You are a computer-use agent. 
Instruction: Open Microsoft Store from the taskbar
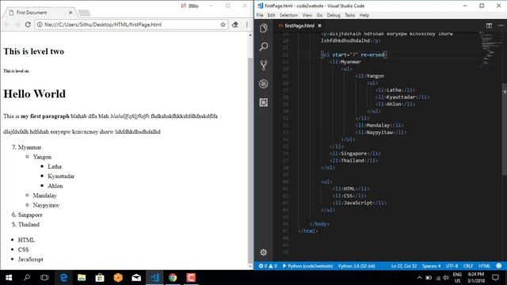100,278
